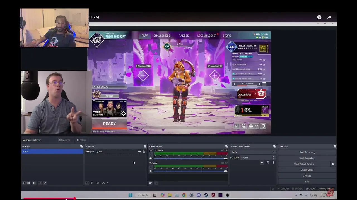Undock the Scene Transitions panel
Screen dimensions: 357x200
click(274, 146)
